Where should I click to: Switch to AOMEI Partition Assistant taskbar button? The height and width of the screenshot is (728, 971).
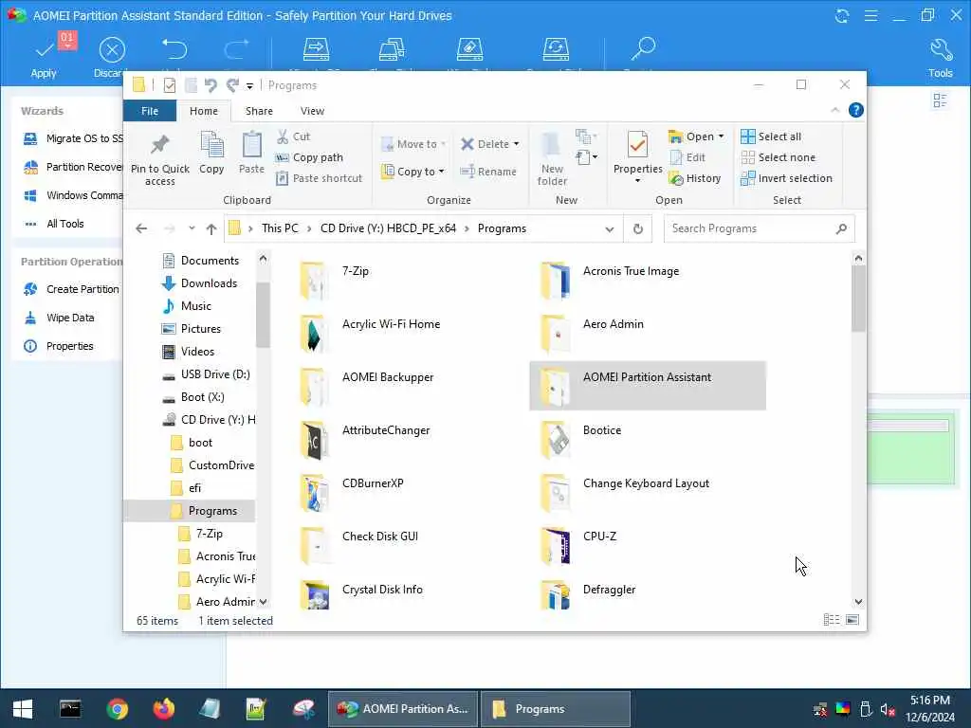pos(402,709)
